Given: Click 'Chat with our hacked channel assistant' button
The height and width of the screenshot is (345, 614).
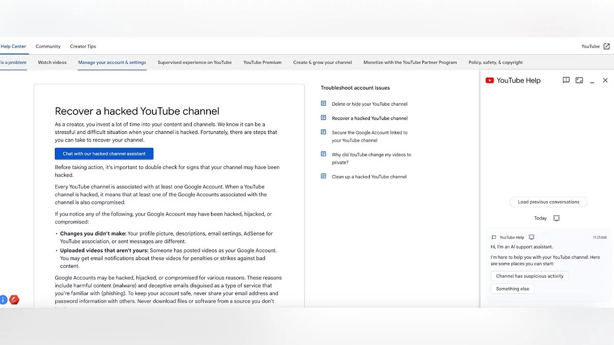Looking at the screenshot, I should 104,154.
